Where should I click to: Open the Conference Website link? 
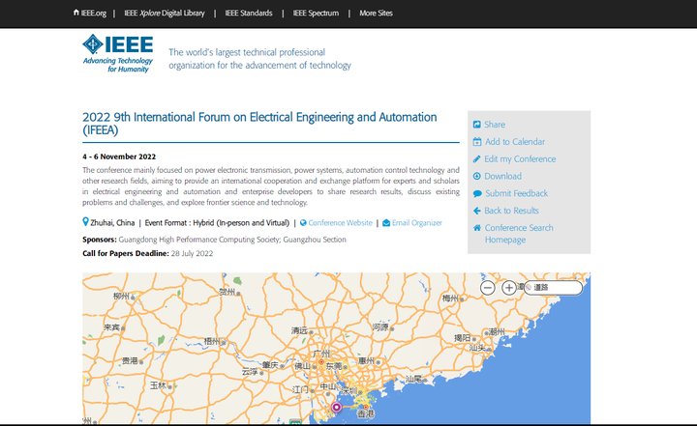point(341,223)
